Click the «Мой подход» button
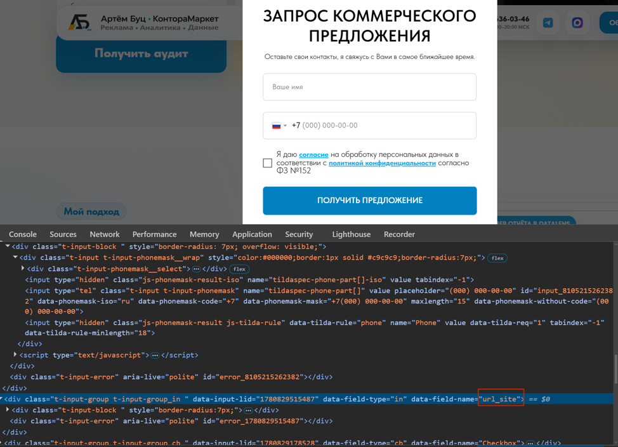 coord(91,211)
